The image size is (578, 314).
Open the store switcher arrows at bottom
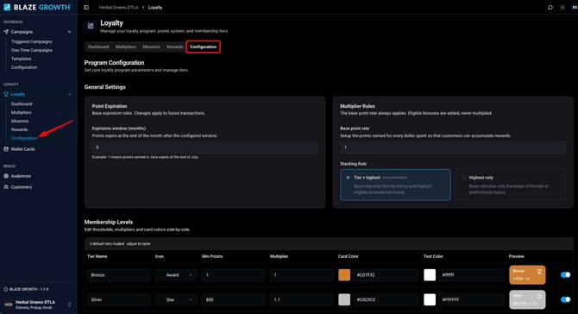click(70, 305)
